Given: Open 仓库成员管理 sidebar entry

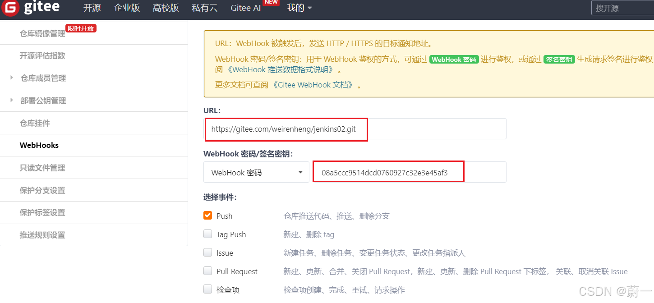Looking at the screenshot, I should 43,78.
